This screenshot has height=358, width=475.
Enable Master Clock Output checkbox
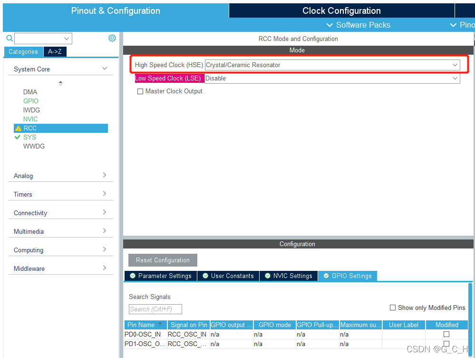[140, 91]
